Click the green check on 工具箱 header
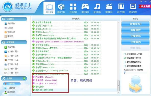The height and width of the screenshot is (96, 151). (x=24, y=78)
